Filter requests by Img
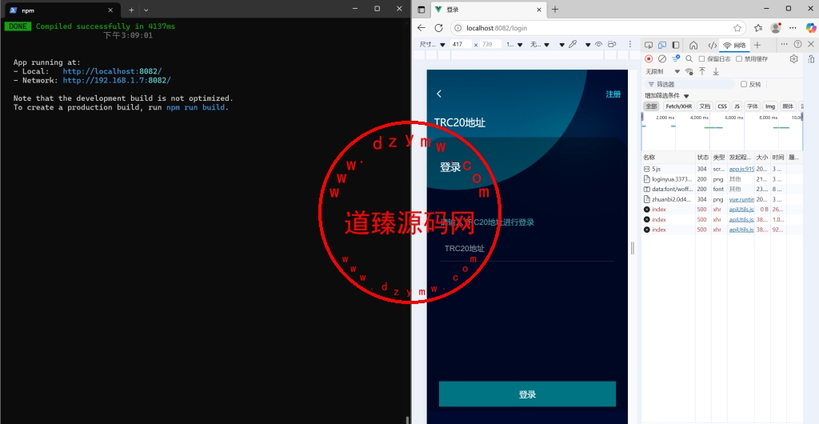The width and height of the screenshot is (819, 424). [770, 106]
